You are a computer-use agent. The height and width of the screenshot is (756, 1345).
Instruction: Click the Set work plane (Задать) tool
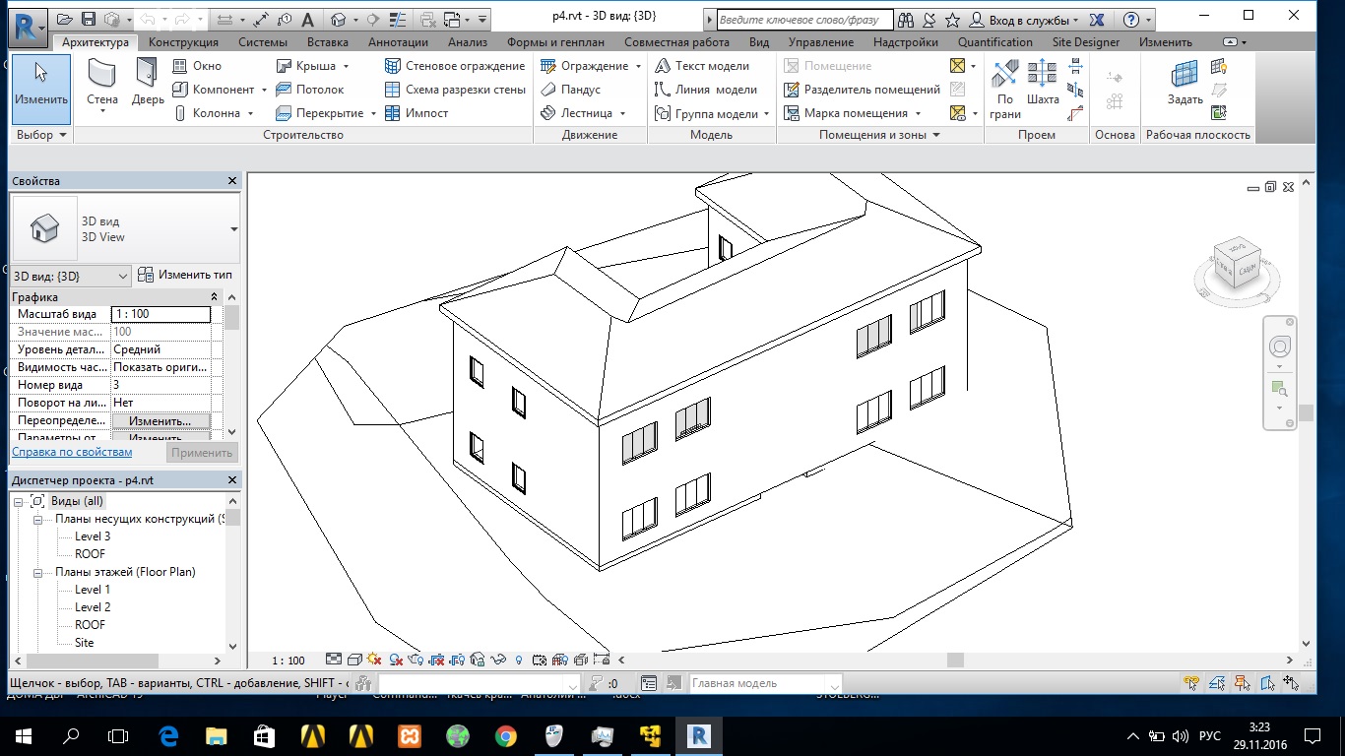1185,85
